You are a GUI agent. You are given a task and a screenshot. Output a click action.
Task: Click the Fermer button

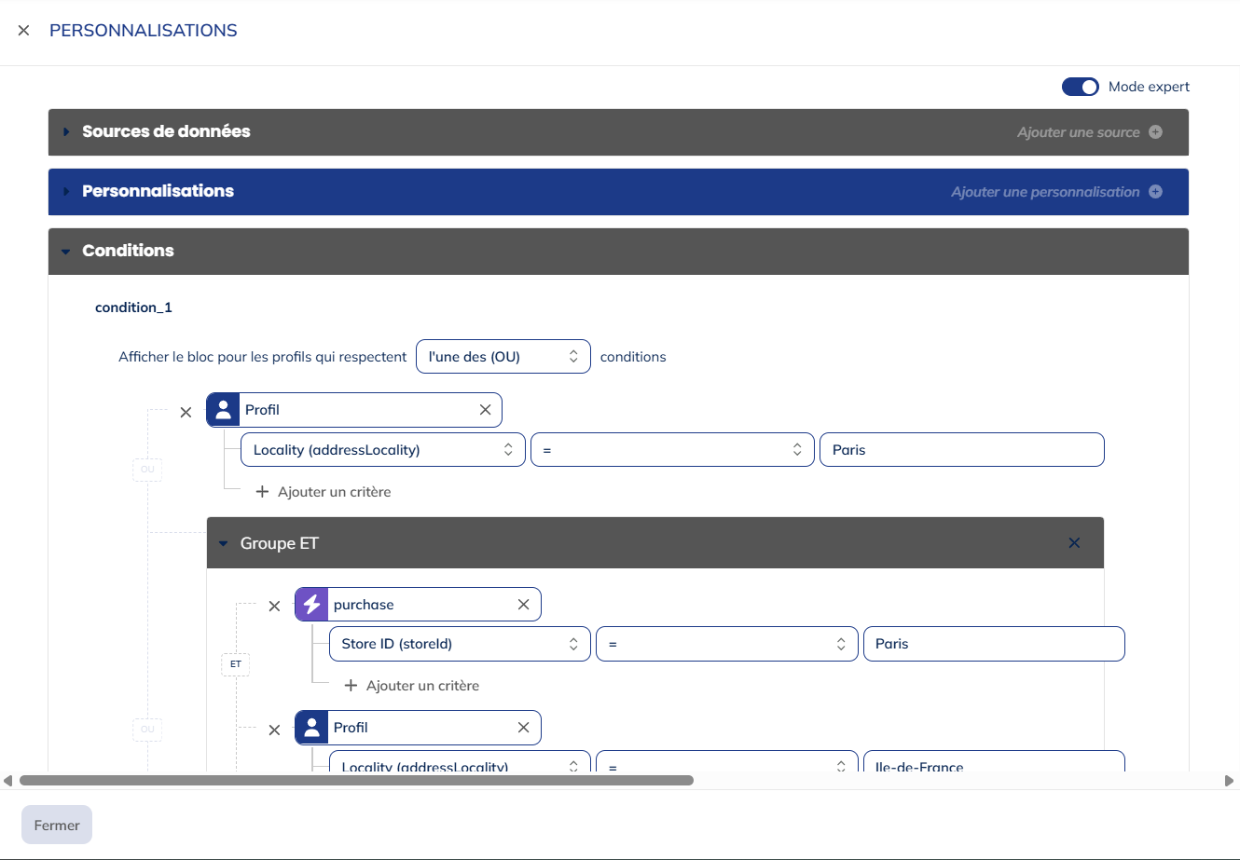click(x=57, y=825)
